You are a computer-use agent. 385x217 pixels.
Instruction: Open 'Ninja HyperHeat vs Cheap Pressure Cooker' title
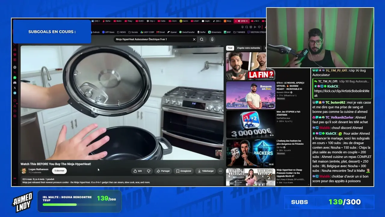pos(289,173)
